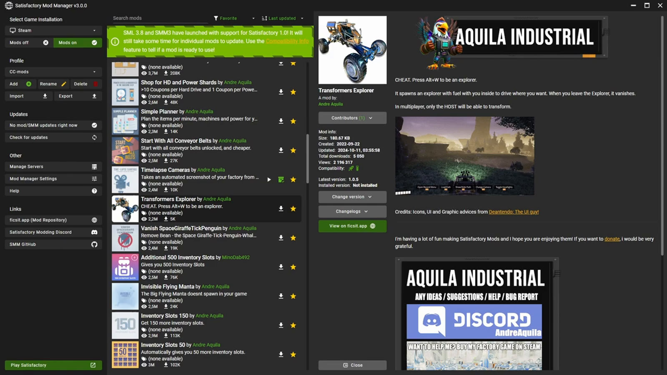Click the Transformers Explorer buggy thumbnail
This screenshot has height=375, width=667.
click(352, 50)
